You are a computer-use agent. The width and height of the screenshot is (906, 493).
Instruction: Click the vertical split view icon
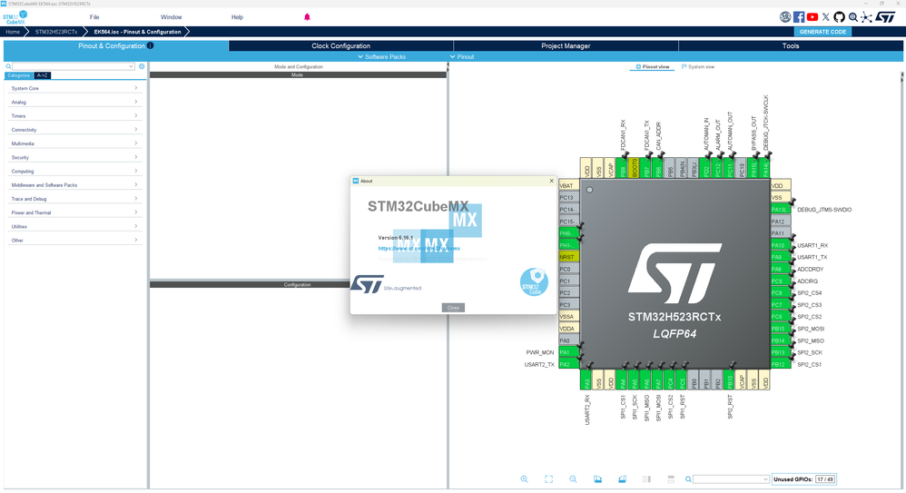(x=646, y=479)
